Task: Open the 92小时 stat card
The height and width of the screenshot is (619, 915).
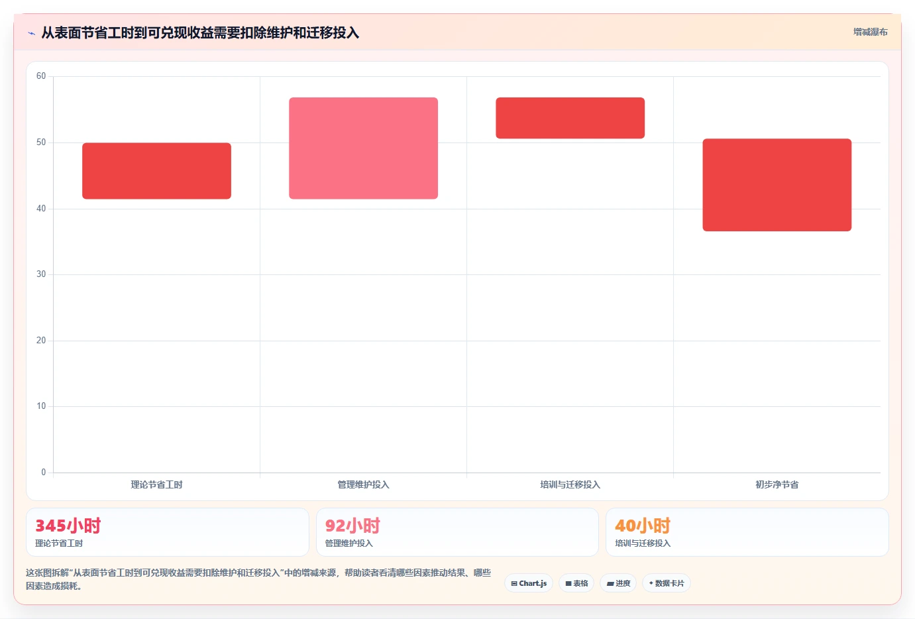Action: pyautogui.click(x=457, y=532)
